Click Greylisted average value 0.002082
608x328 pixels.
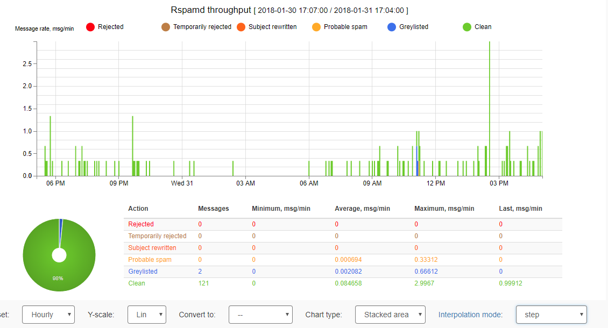pyautogui.click(x=348, y=272)
